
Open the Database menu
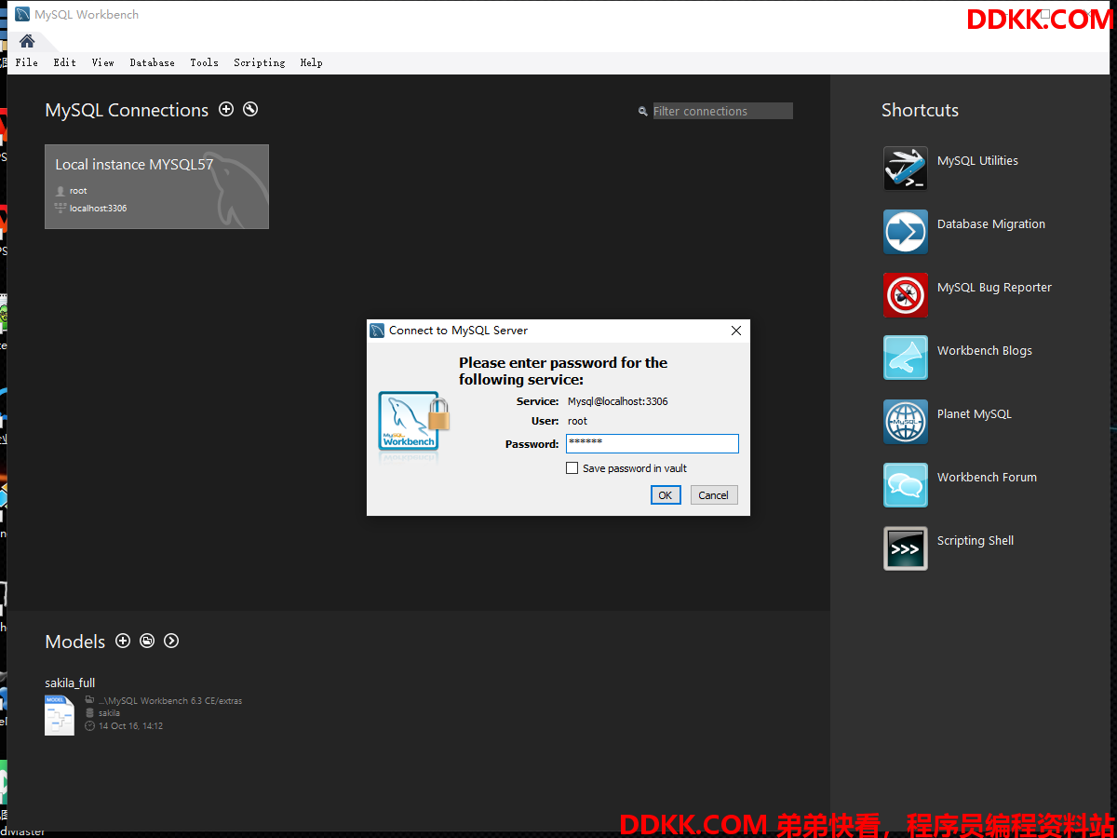[152, 62]
